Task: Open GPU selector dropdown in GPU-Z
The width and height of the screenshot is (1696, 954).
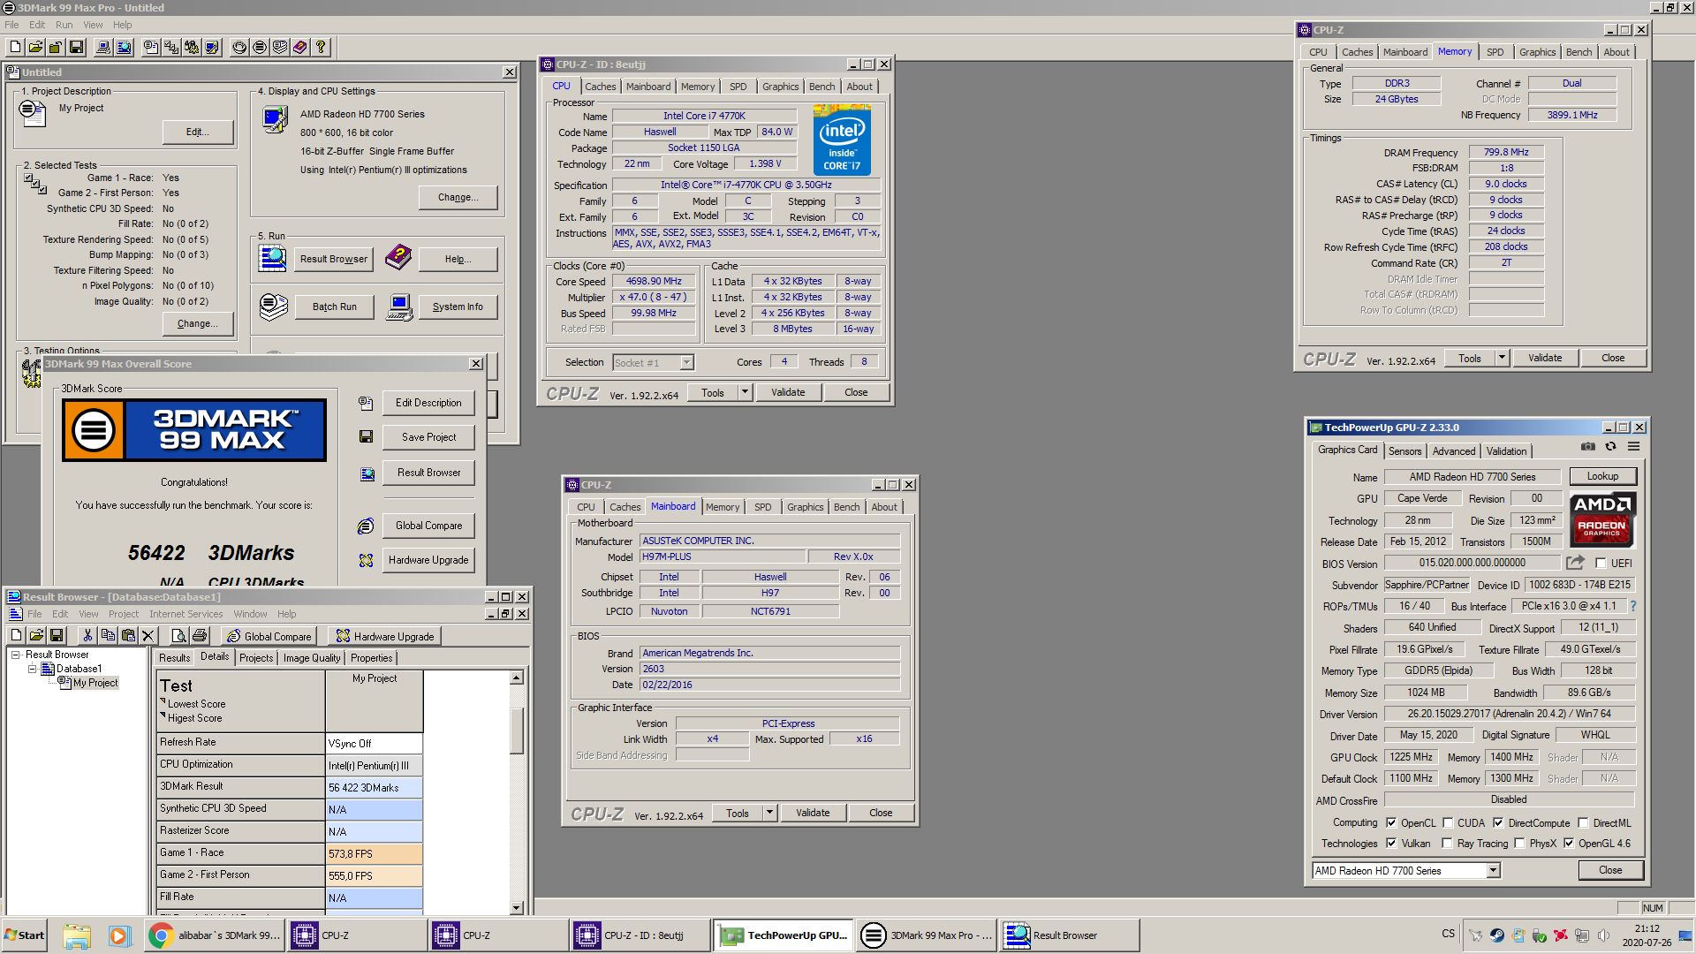Action: click(1493, 871)
